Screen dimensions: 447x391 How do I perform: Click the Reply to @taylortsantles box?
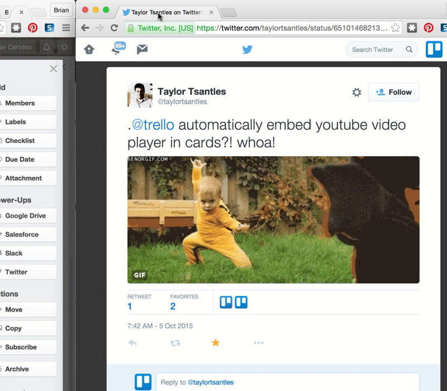287,382
